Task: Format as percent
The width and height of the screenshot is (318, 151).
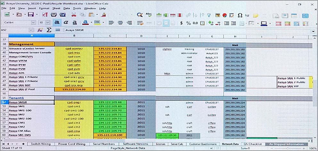Action: tap(188, 23)
